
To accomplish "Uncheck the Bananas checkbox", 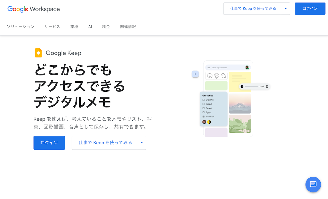I will [x=203, y=117].
